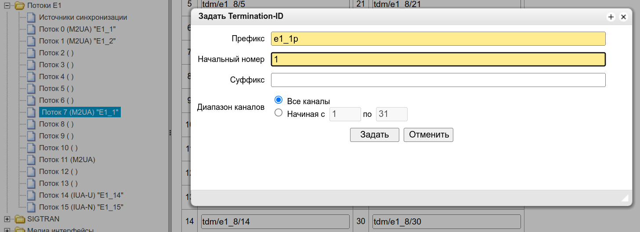Expand the Медиа интерфейсы tree node

[x=7, y=230]
